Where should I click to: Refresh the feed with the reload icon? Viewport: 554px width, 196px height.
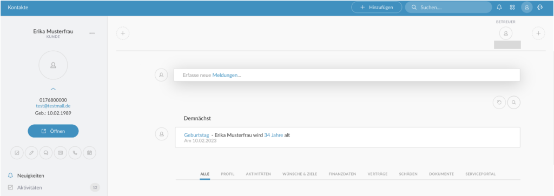(499, 103)
